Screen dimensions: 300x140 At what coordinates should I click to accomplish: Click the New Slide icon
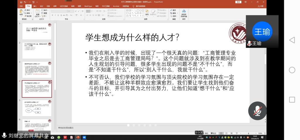37,12
